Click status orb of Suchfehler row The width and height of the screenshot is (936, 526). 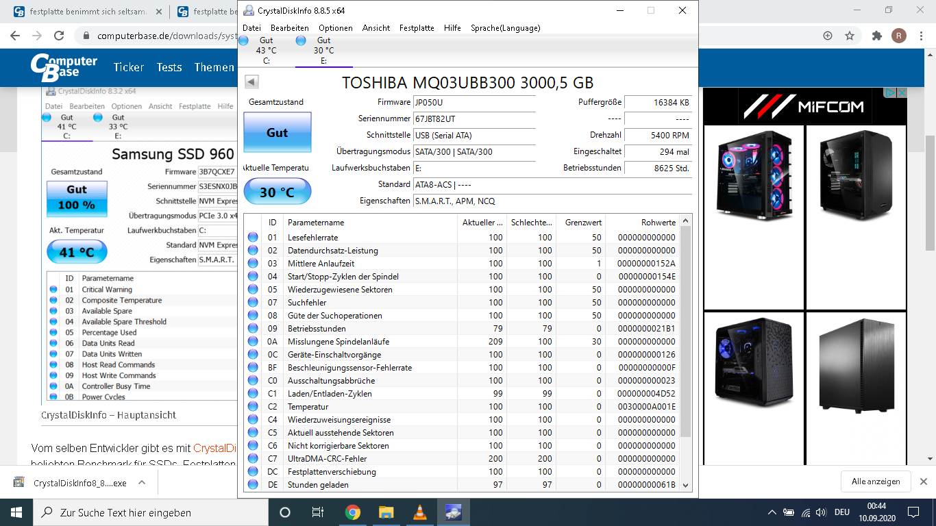pos(253,303)
